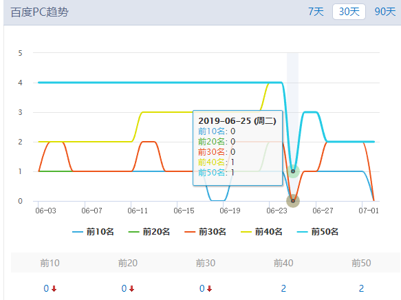Toggle the 前20名 legend series
The width and height of the screenshot is (401, 300).
click(149, 232)
